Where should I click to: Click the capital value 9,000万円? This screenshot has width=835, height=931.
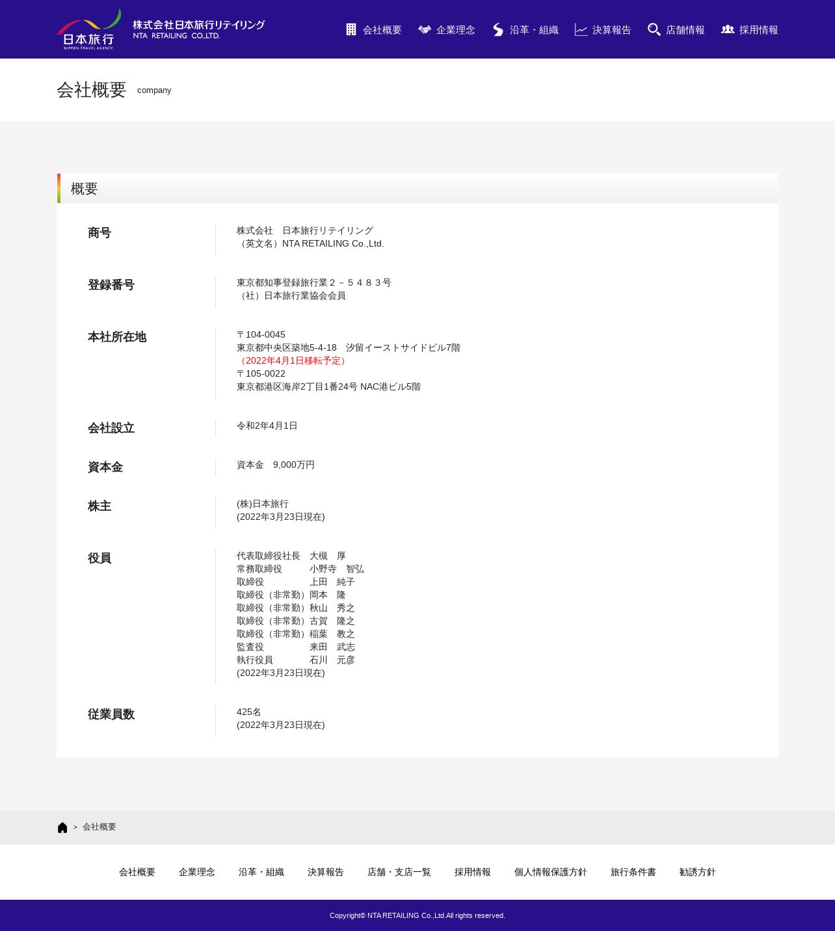pos(294,465)
